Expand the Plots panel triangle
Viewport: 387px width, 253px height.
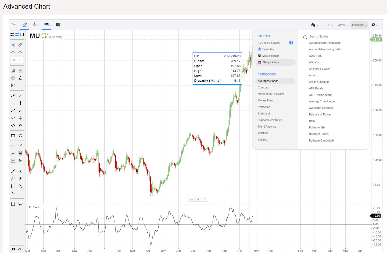pos(30,207)
